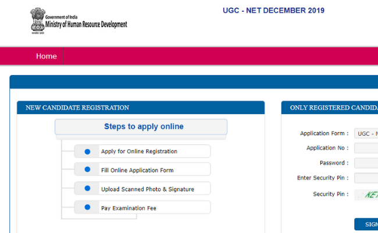The width and height of the screenshot is (378, 233).
Task: Select Apply for Online Registration step
Action: point(139,151)
